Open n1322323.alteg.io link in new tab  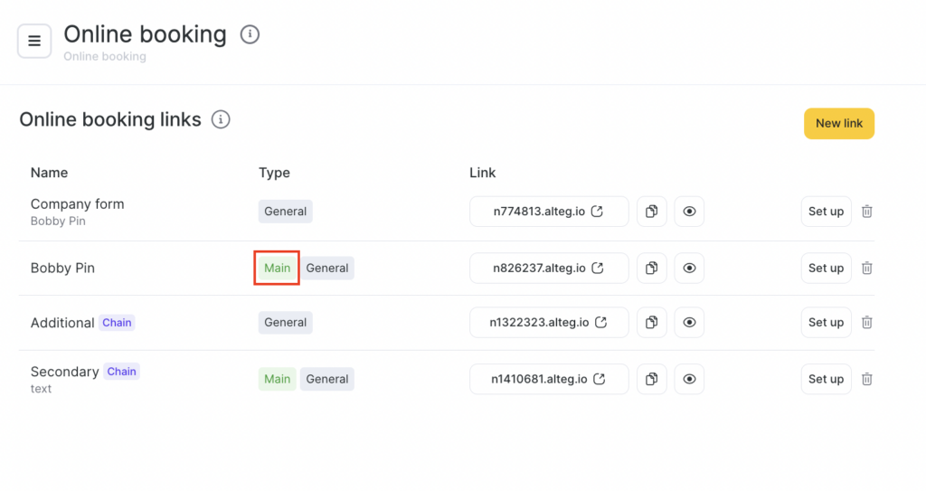pos(600,323)
